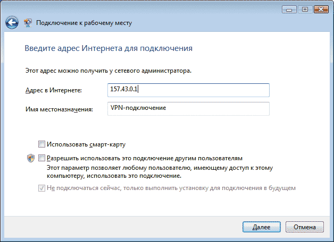Focus the "Имя местоназначения" text field
The height and width of the screenshot is (242, 334).
pos(188,108)
